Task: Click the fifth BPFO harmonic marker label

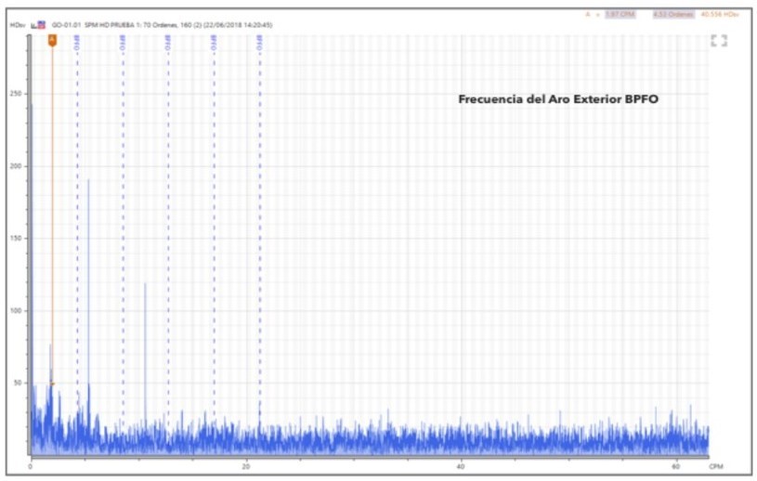Action: click(x=259, y=41)
